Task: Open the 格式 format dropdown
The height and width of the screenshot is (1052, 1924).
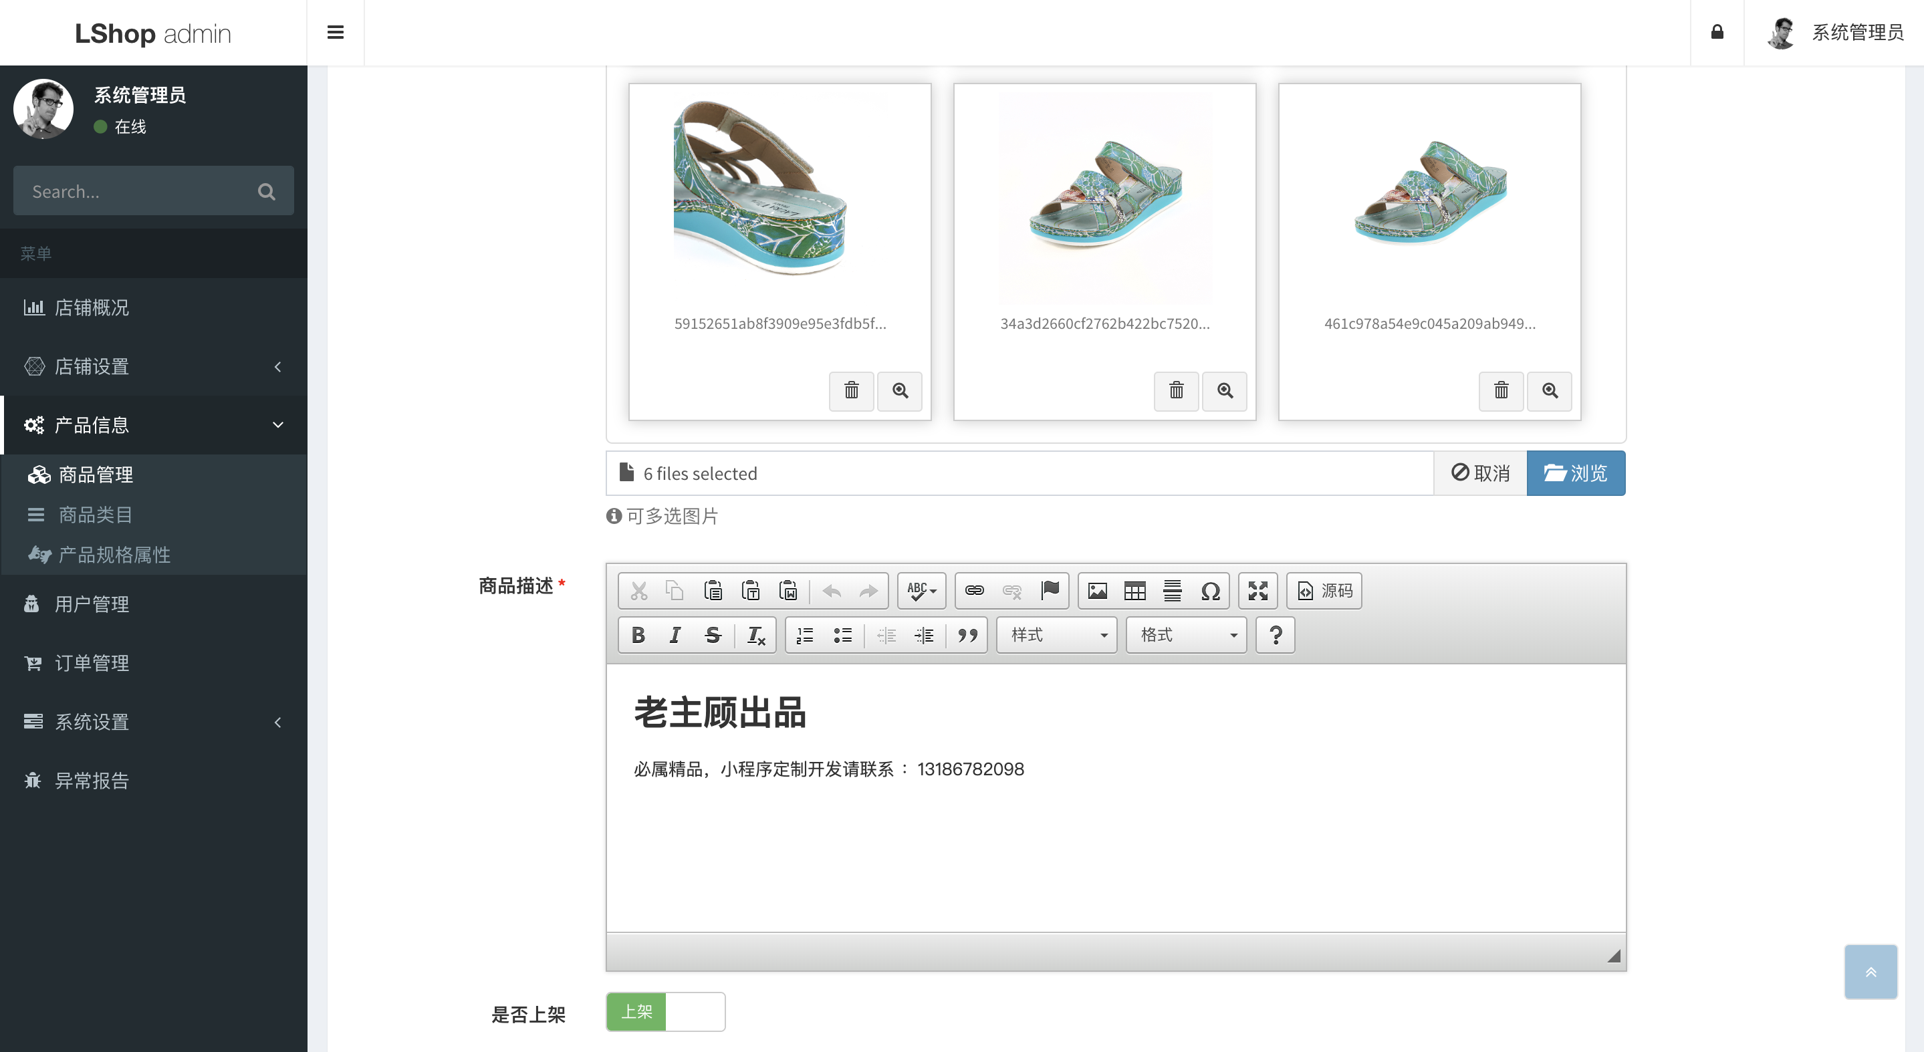Action: [x=1186, y=636]
